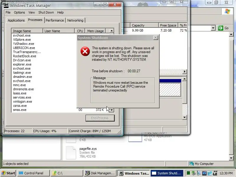Click Disk Management horizontal scroll right arrow
The height and width of the screenshot is (177, 236).
pyautogui.click(x=185, y=71)
